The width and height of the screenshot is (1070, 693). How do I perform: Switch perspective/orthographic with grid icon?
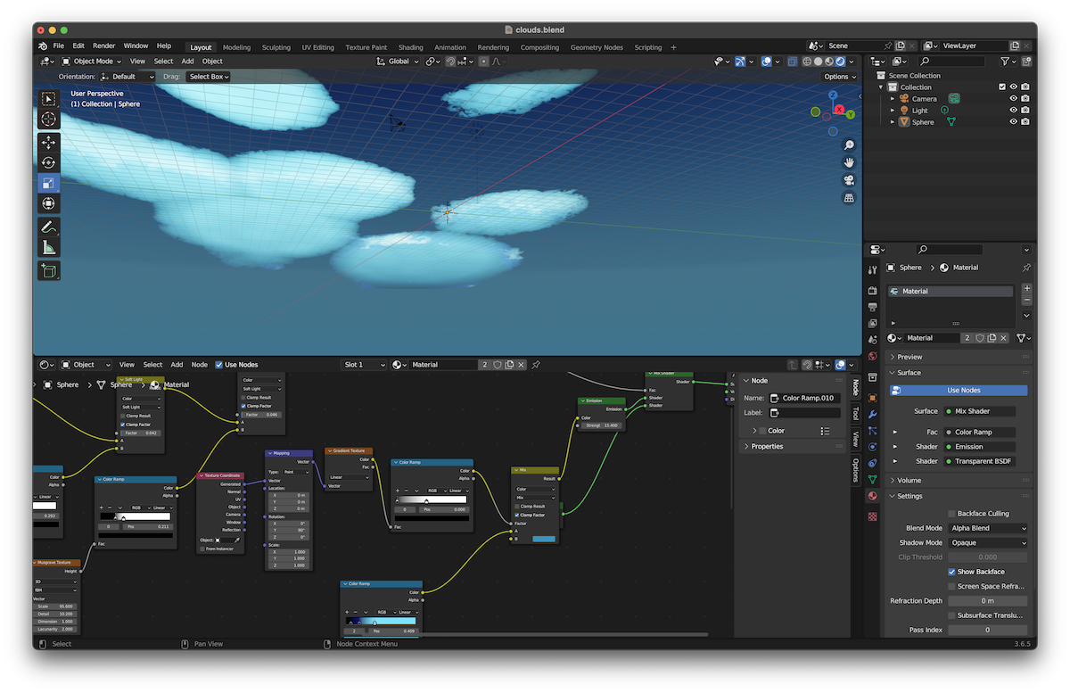(x=849, y=197)
